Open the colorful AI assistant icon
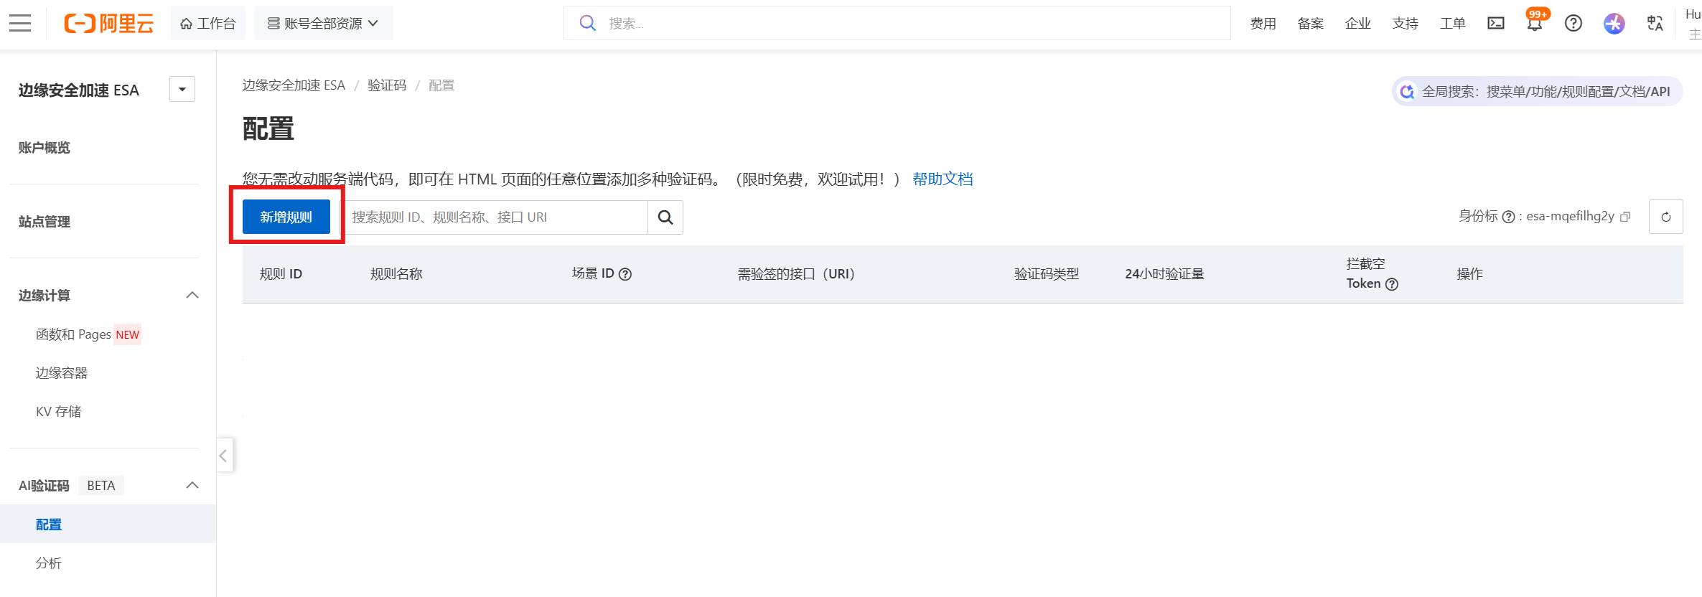 coord(1614,24)
